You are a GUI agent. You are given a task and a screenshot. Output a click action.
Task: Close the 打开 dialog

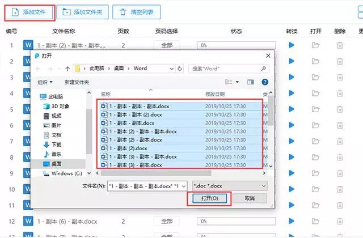(268, 56)
